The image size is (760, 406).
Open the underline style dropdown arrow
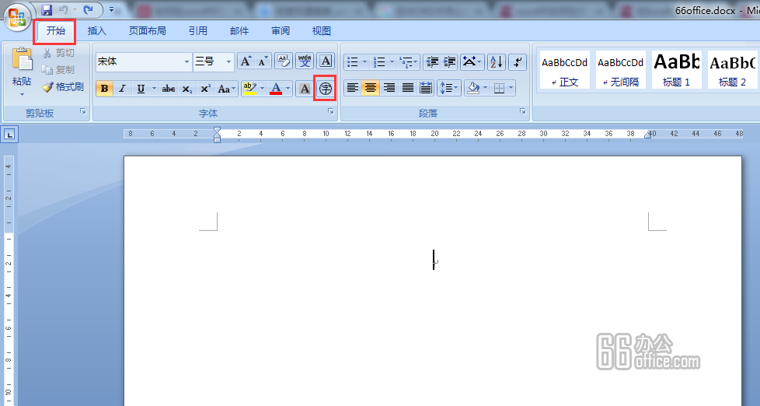pyautogui.click(x=154, y=89)
